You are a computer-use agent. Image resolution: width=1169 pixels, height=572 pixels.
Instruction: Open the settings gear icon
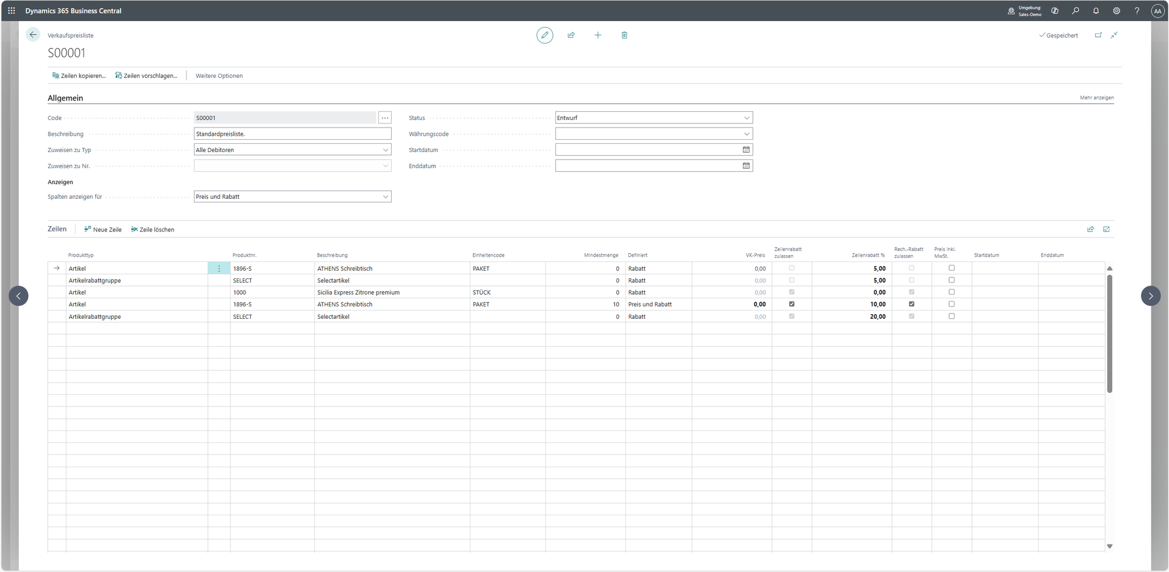pyautogui.click(x=1116, y=11)
